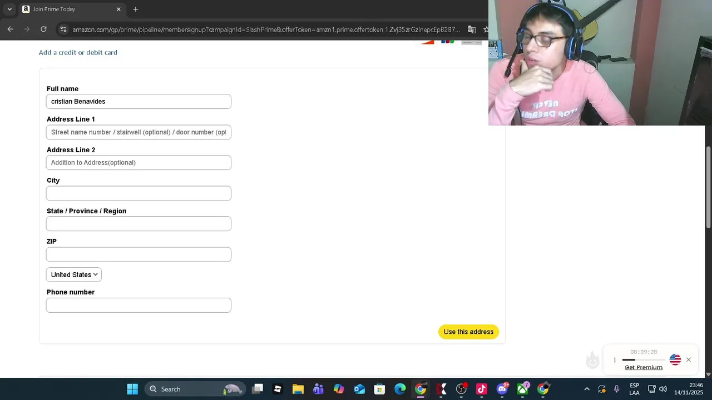
Task: Open OBS Studio from taskbar
Action: [x=461, y=389]
